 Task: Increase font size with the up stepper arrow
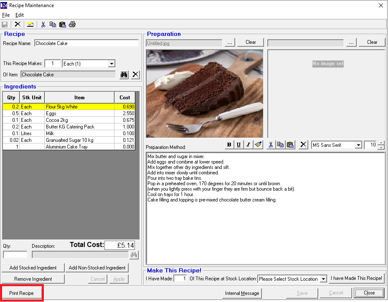pyautogui.click(x=380, y=143)
